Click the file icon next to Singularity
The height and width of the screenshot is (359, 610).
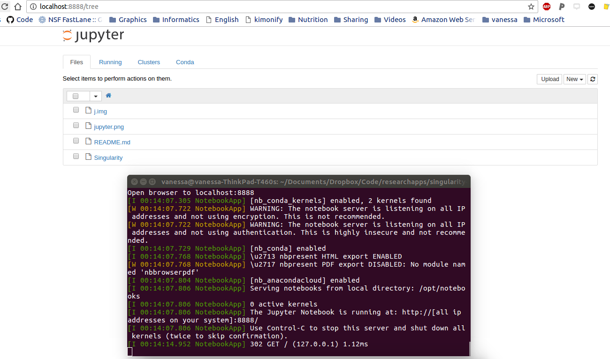coord(88,157)
